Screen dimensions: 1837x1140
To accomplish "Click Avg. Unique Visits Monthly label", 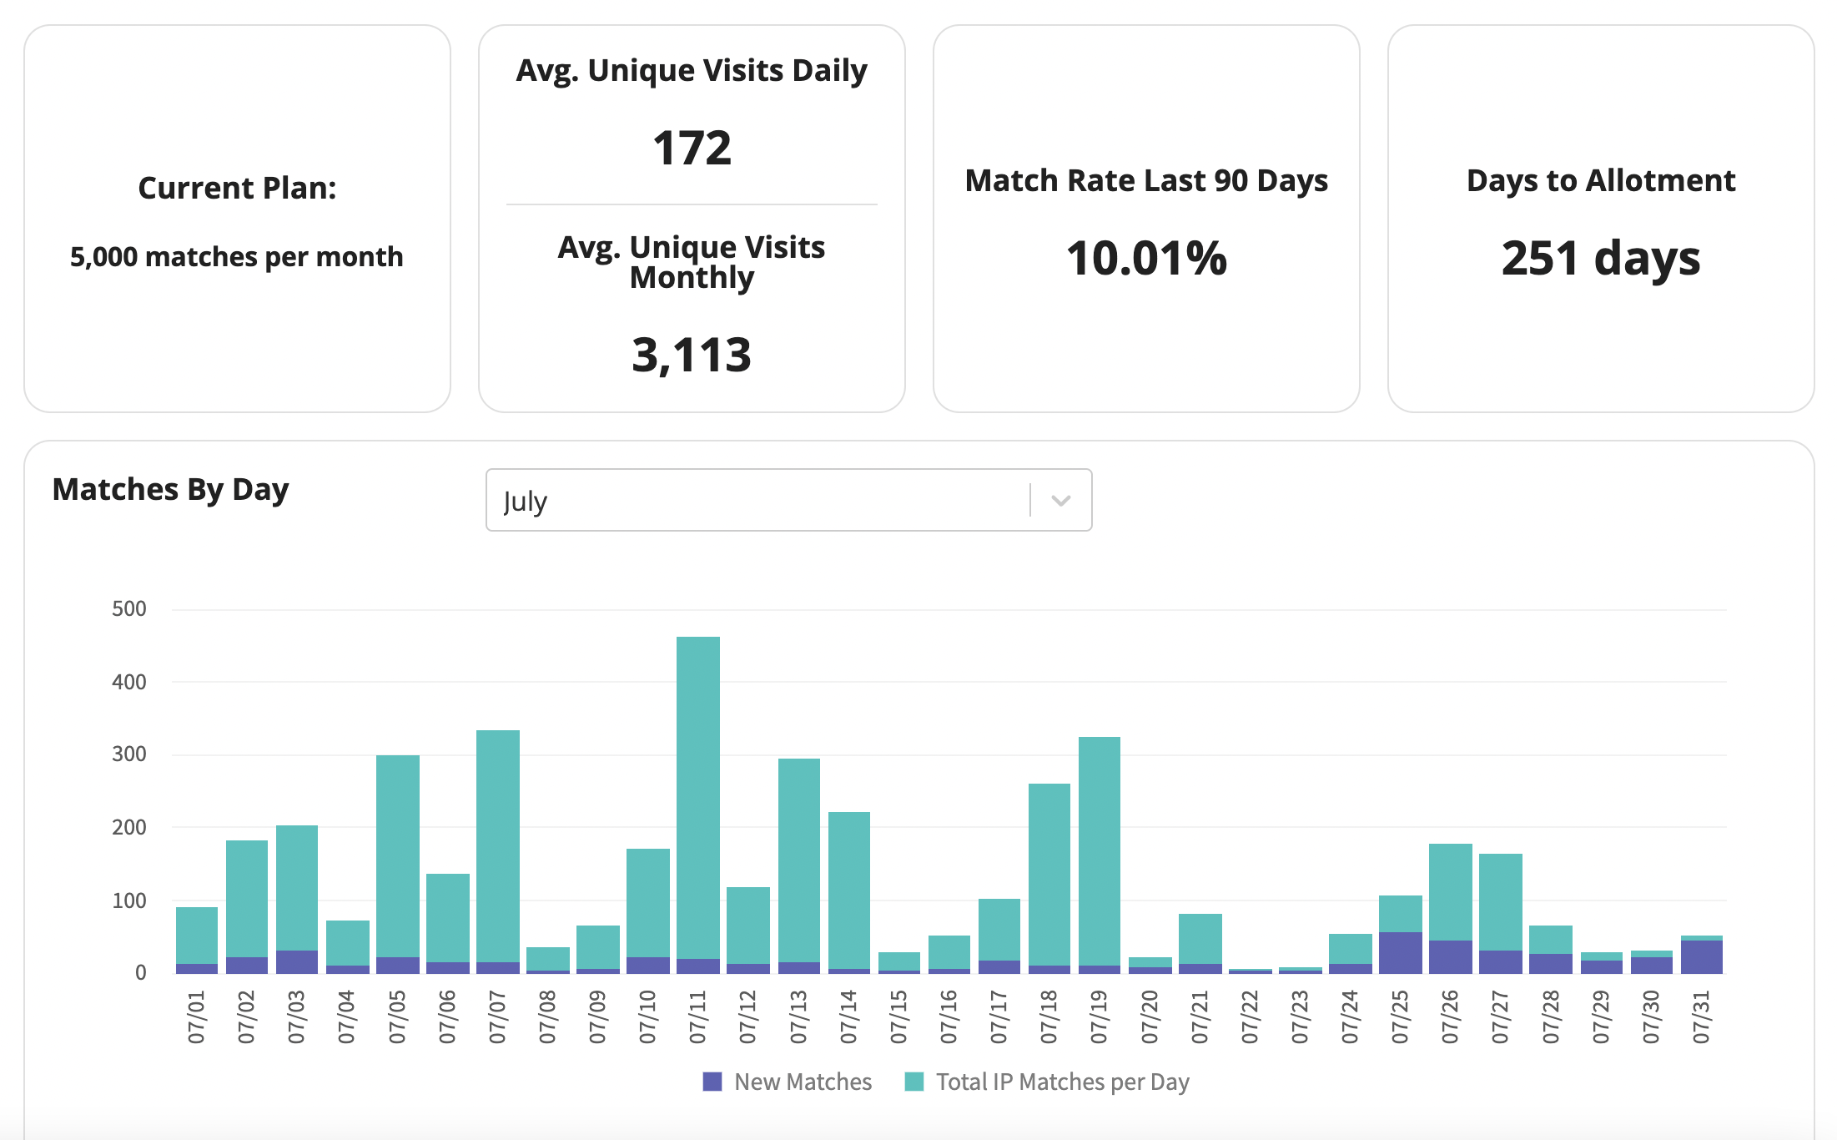I will 692,262.
